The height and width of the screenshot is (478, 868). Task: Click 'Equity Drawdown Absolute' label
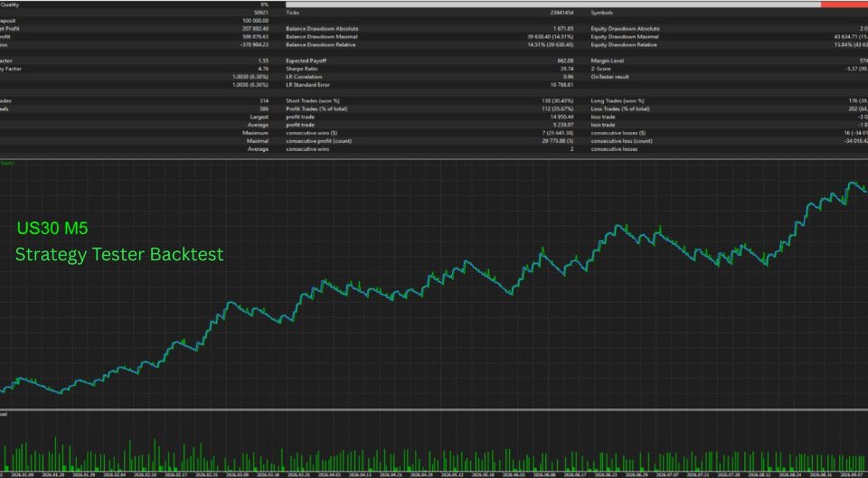tap(626, 28)
